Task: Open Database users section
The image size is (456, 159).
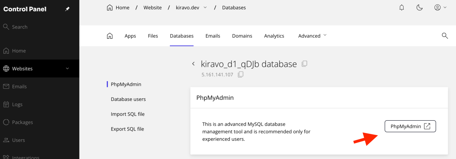Action: coord(128,99)
